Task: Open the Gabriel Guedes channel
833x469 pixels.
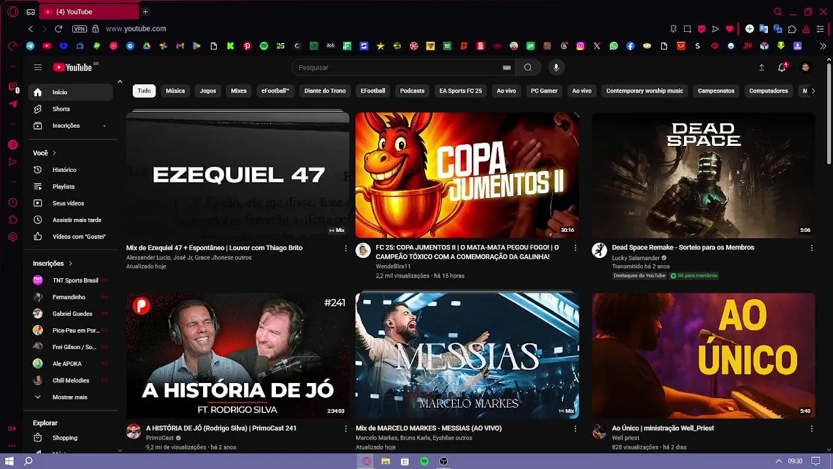Action: click(x=70, y=313)
